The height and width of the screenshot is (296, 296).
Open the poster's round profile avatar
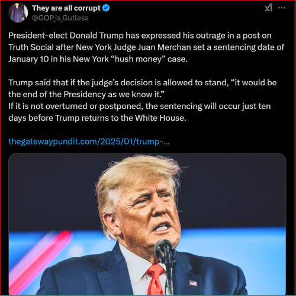[18, 12]
